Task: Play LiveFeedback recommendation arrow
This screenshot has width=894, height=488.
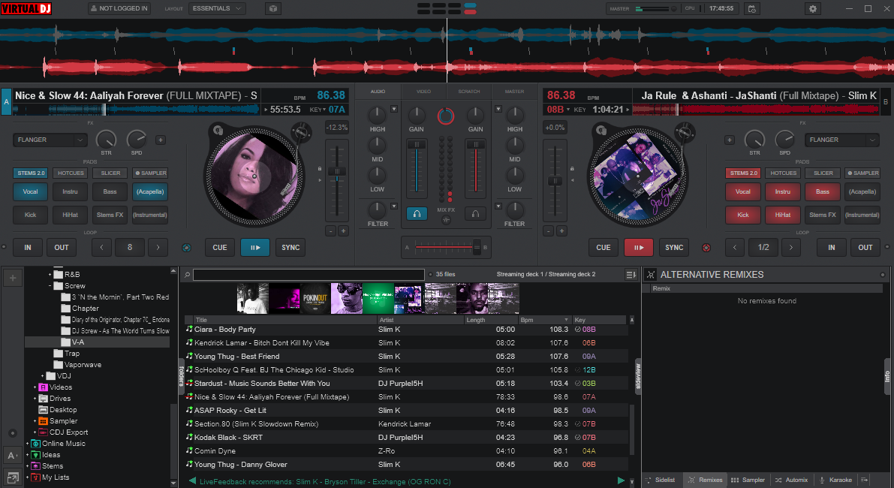Action: [x=621, y=480]
